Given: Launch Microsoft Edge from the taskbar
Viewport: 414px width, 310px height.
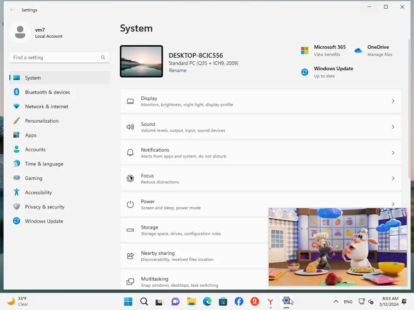Looking at the screenshot, I should [207, 301].
